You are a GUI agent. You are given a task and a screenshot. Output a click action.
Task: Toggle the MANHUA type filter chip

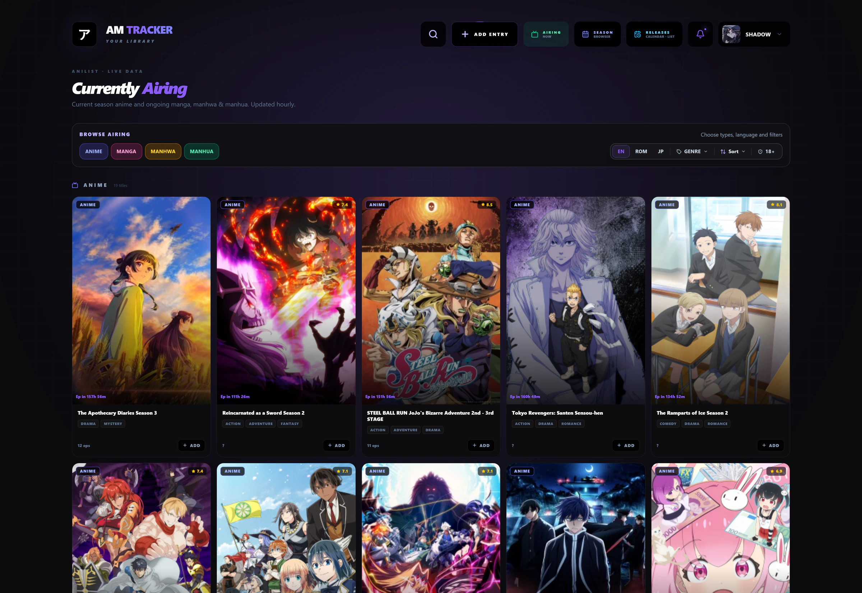coord(201,152)
